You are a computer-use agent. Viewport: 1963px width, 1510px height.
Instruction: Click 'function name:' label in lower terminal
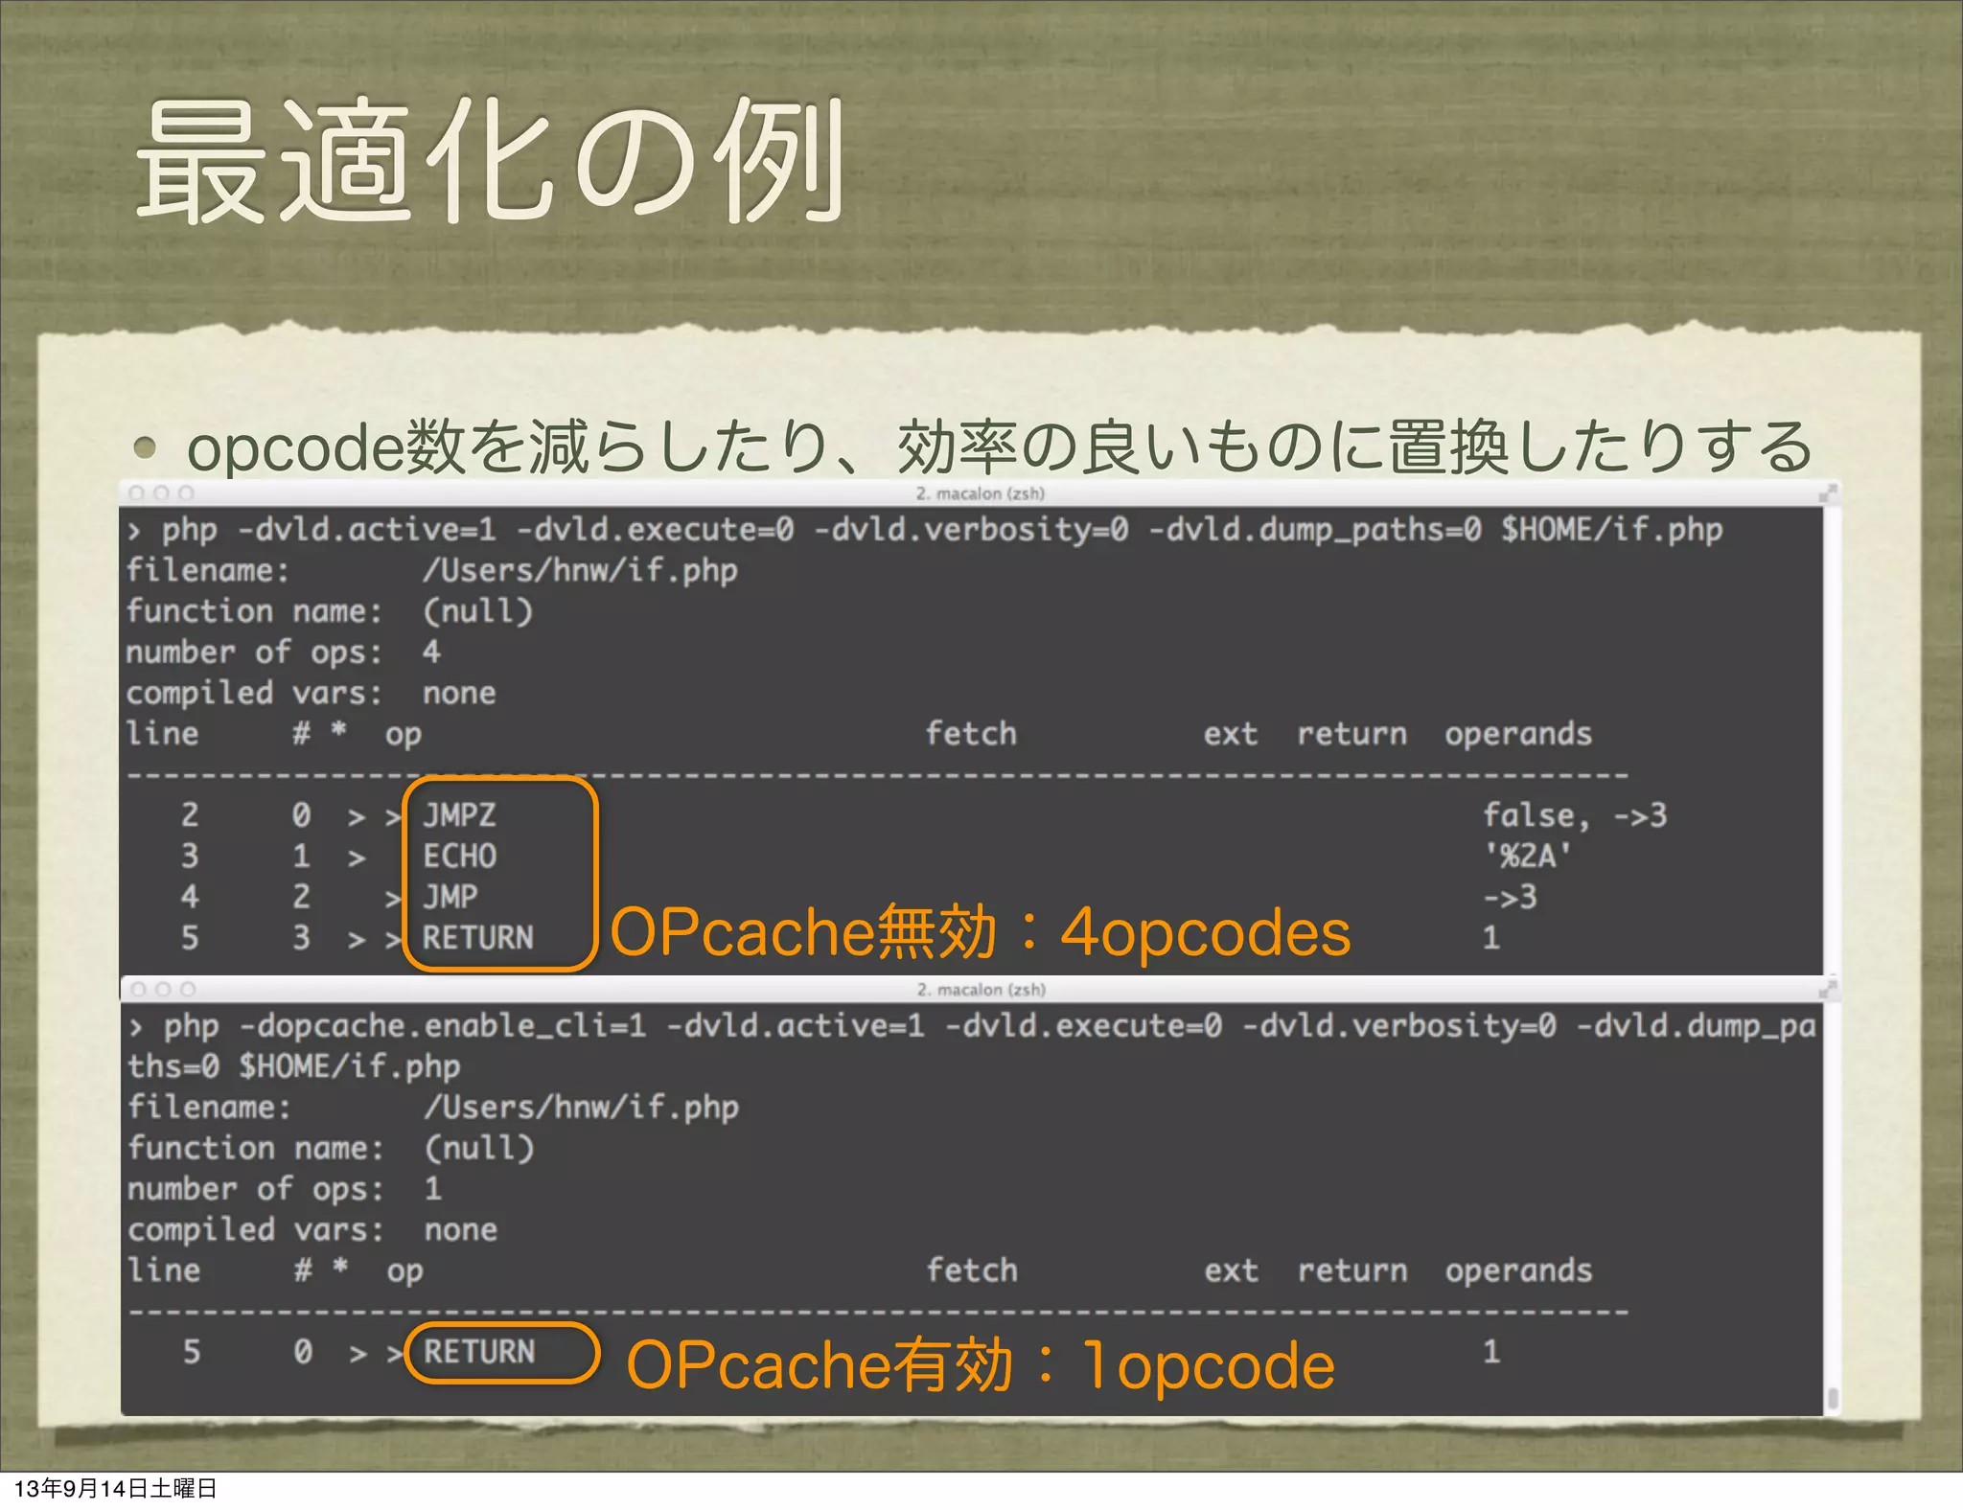(256, 1148)
